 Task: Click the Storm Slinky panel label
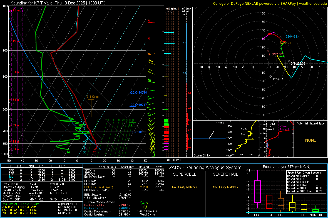click(x=202, y=155)
